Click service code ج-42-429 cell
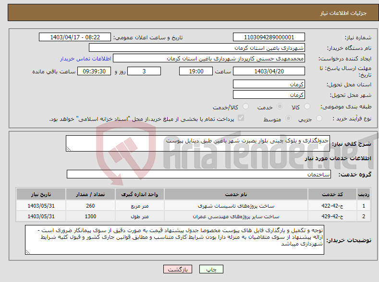Screen dimensions: 379x282 (332, 216)
